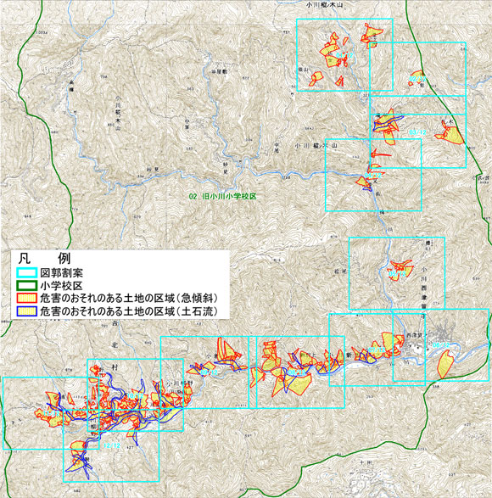Click the 危害のおそれのある土地の区域(土石流) legend text
This screenshot has height=498, width=492.
129,311
